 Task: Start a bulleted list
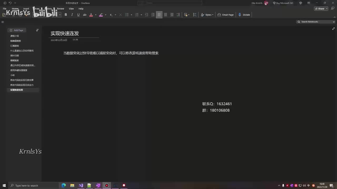click(x=127, y=15)
